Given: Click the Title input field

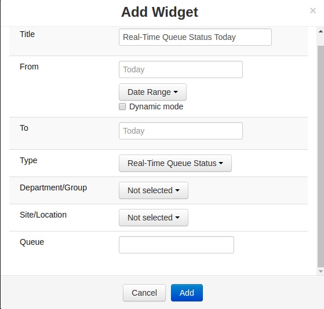Looking at the screenshot, I should tap(195, 37).
